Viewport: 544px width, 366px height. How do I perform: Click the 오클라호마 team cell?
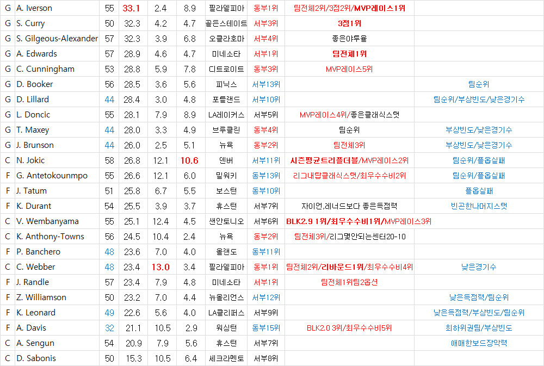[226, 39]
